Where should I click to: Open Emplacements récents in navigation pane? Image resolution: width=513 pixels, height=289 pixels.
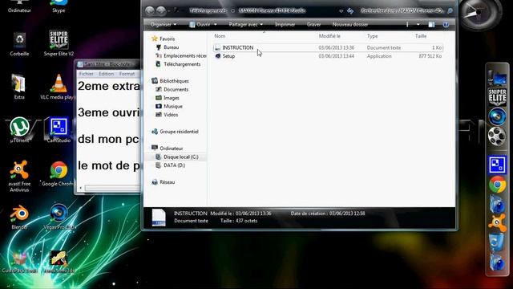[x=180, y=56]
